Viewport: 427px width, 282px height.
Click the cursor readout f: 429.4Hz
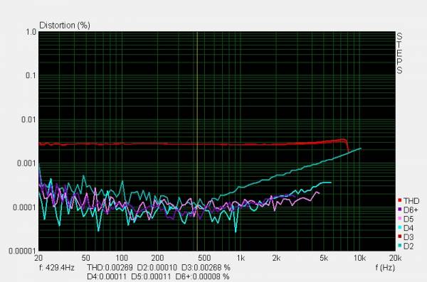(x=57, y=268)
